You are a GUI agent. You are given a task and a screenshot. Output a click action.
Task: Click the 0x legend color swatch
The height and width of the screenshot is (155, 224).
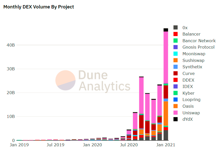coord(175,27)
